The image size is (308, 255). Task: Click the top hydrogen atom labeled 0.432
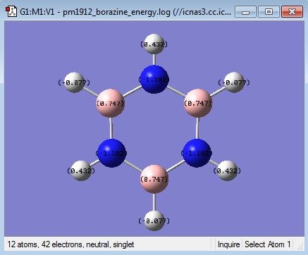coord(154,44)
